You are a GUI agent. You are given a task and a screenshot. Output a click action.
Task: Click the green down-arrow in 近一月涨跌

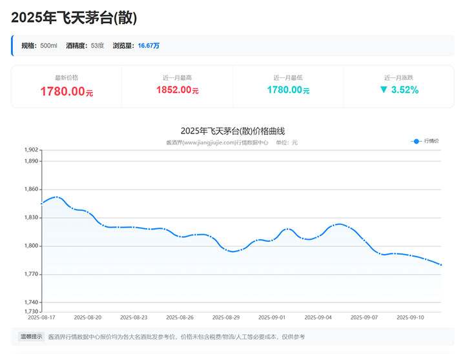(384, 90)
